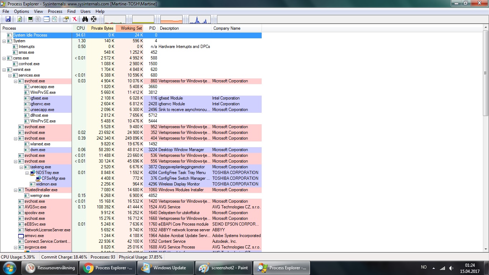
Task: Click the blue I/O mini graph
Action: [200, 19]
